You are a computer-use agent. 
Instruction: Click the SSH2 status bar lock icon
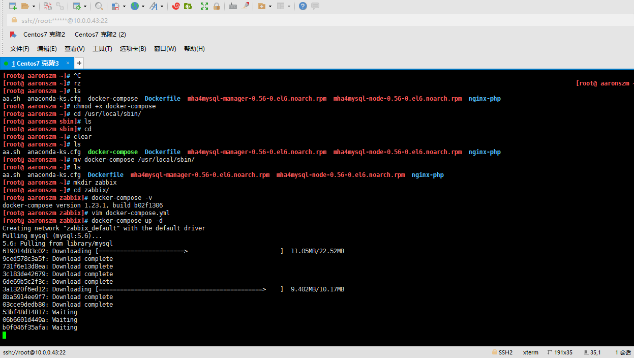(494, 352)
